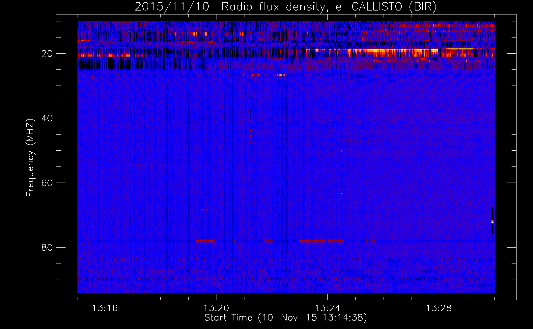Click the 'Start Time (10-Nov-15 13:14:38)' label
Viewport: 533px width, 329px height.
point(286,318)
